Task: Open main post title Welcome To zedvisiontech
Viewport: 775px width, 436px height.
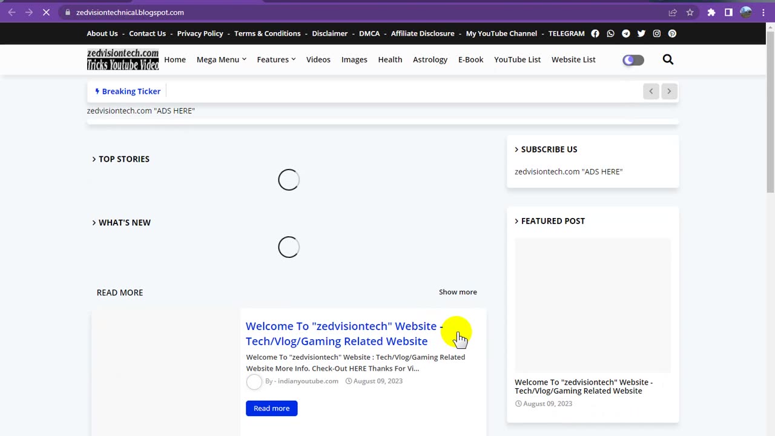Action: point(344,334)
